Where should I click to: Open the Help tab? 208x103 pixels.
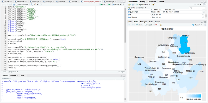pyautogui.click(x=151, y=22)
